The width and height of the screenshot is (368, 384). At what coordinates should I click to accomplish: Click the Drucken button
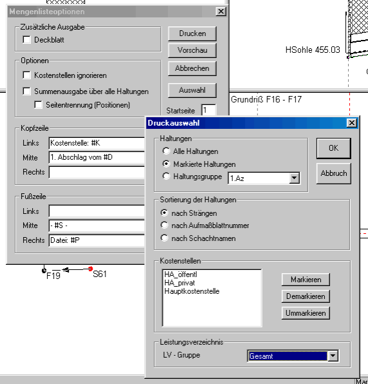point(192,34)
